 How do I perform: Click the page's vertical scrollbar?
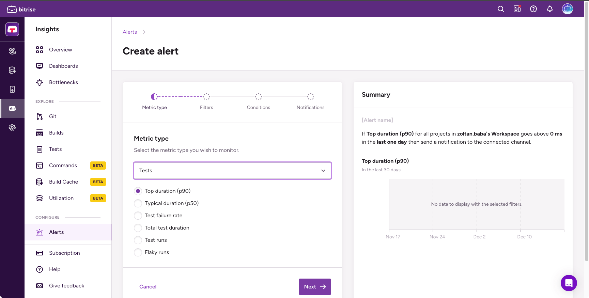586,136
